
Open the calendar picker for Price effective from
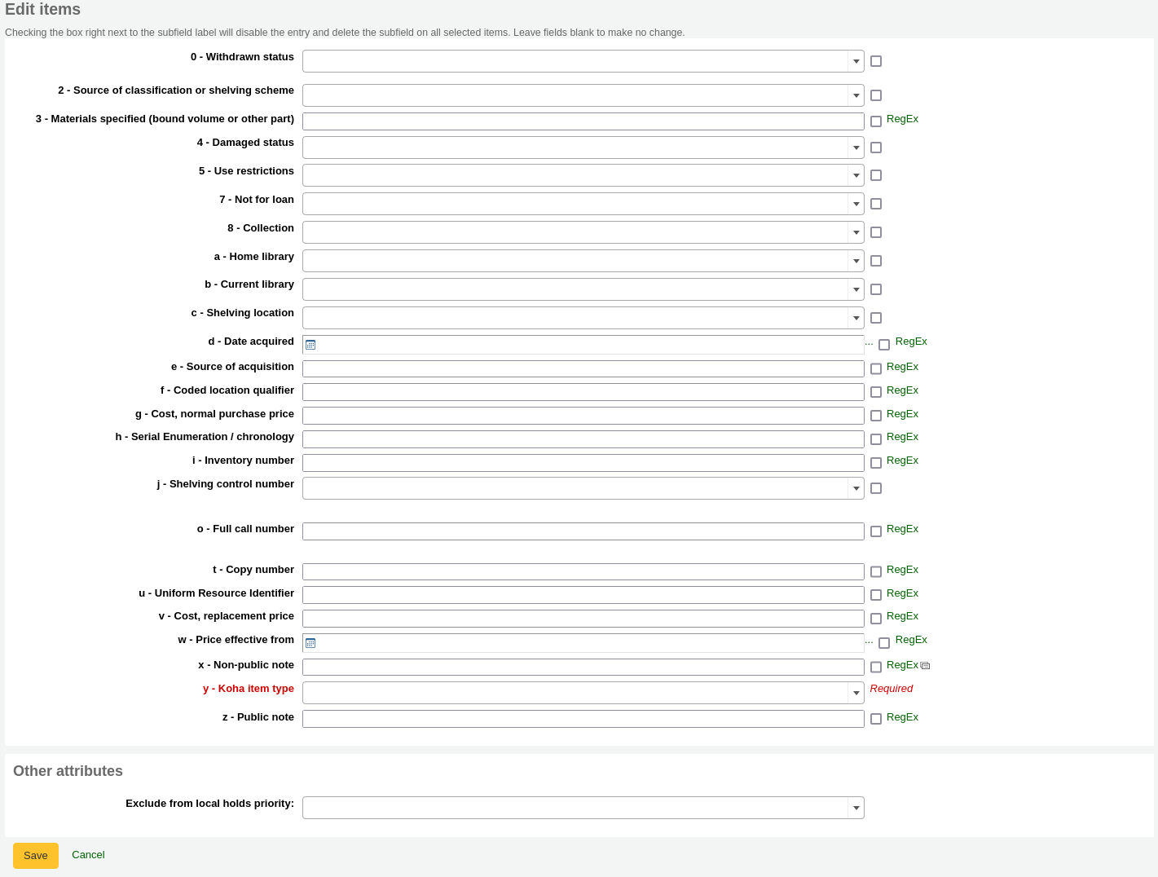coord(310,643)
